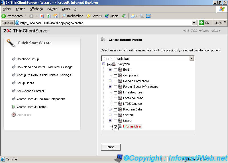The image size is (228, 163).
Task: Expand the ForeignSecurityPrincipals tree node
Action: (110, 87)
